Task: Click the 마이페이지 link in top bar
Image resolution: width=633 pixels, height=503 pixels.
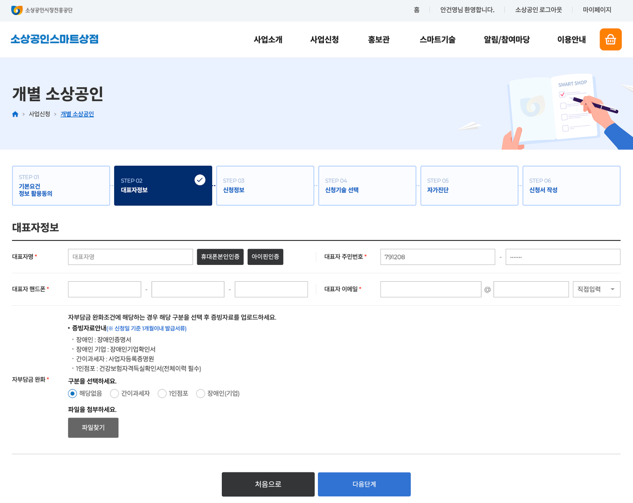Action: (x=597, y=10)
